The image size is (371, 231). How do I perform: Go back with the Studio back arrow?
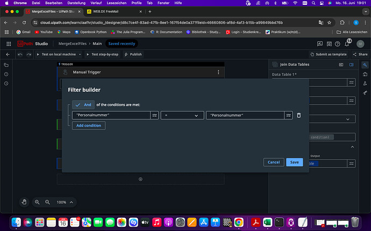(x=8, y=54)
